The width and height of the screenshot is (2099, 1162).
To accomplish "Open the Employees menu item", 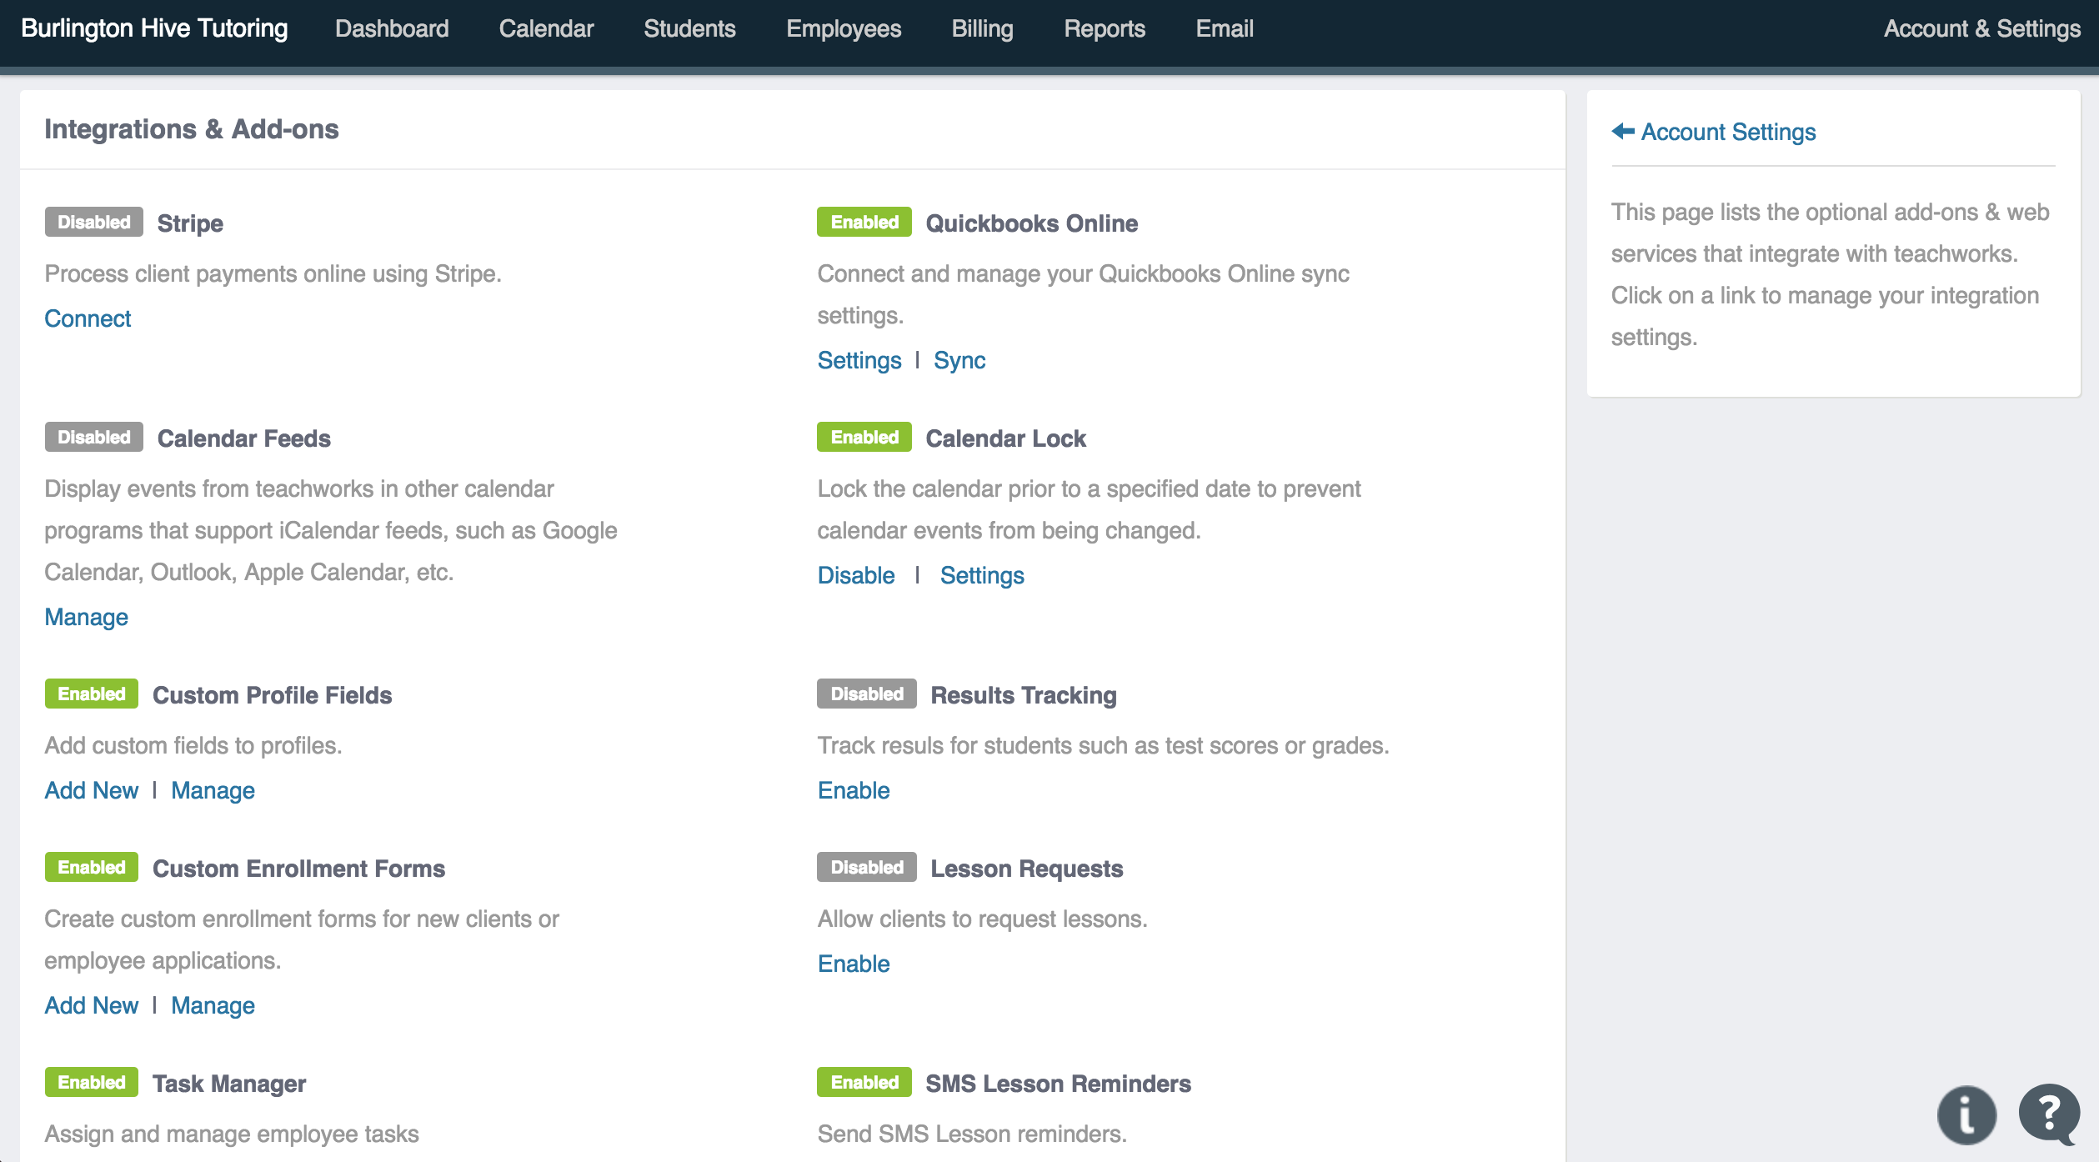I will point(844,28).
